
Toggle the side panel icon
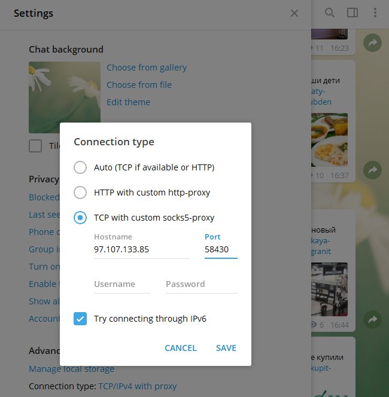click(x=352, y=13)
